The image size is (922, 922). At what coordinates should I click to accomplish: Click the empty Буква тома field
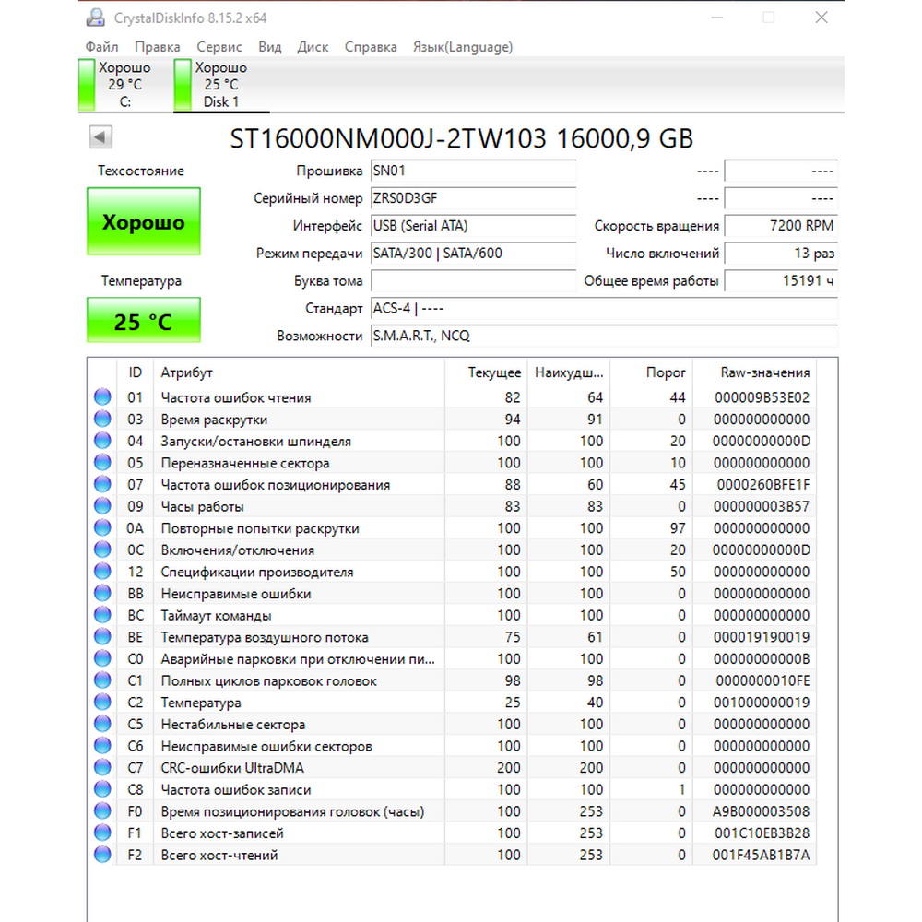pos(473,281)
